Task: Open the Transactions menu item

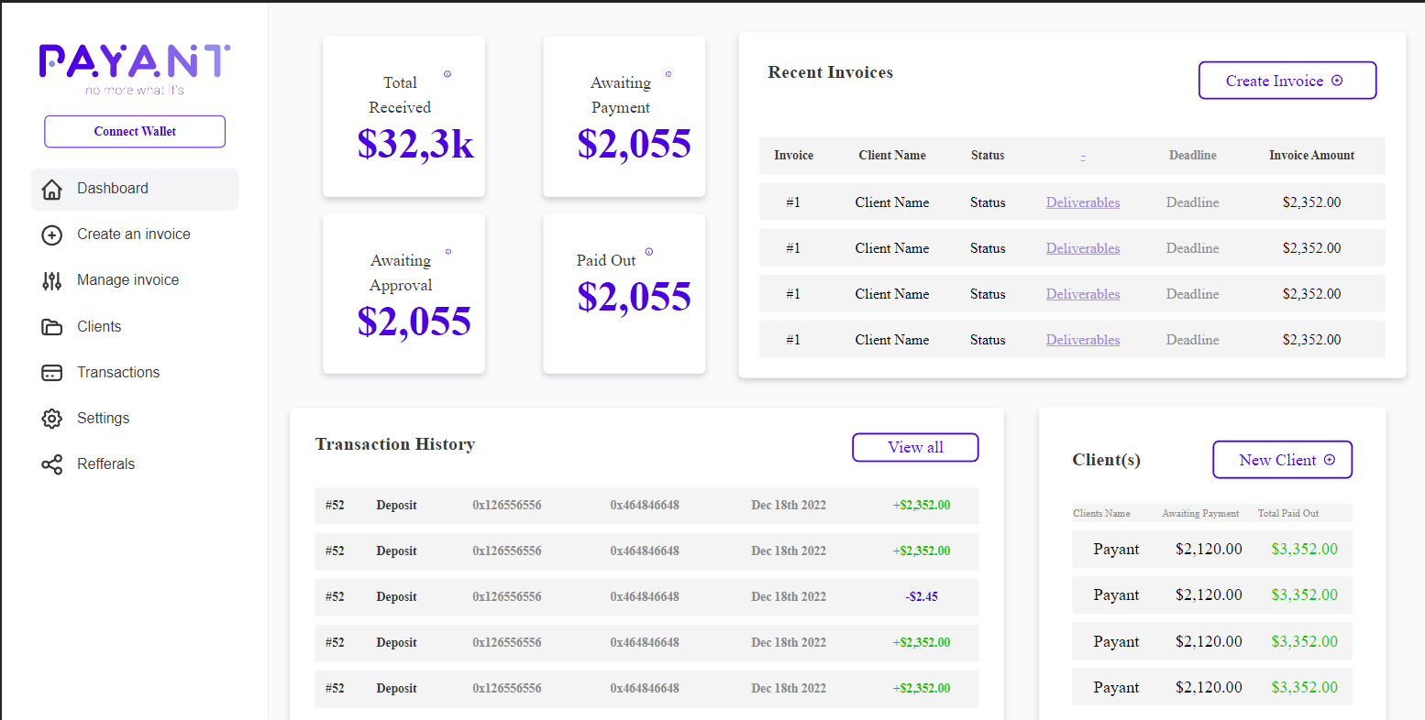Action: tap(118, 373)
